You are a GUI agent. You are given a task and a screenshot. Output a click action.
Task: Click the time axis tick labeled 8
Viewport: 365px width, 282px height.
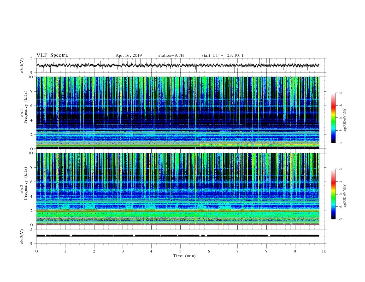pyautogui.click(x=266, y=251)
